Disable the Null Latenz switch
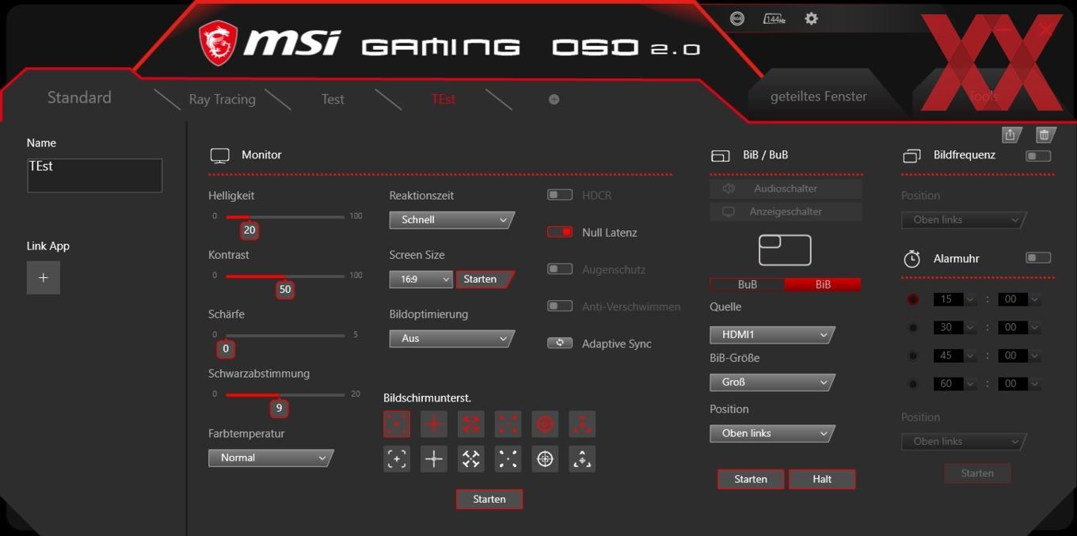 tap(560, 232)
